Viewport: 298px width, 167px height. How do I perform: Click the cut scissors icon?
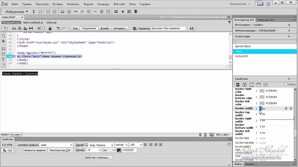coord(39,28)
